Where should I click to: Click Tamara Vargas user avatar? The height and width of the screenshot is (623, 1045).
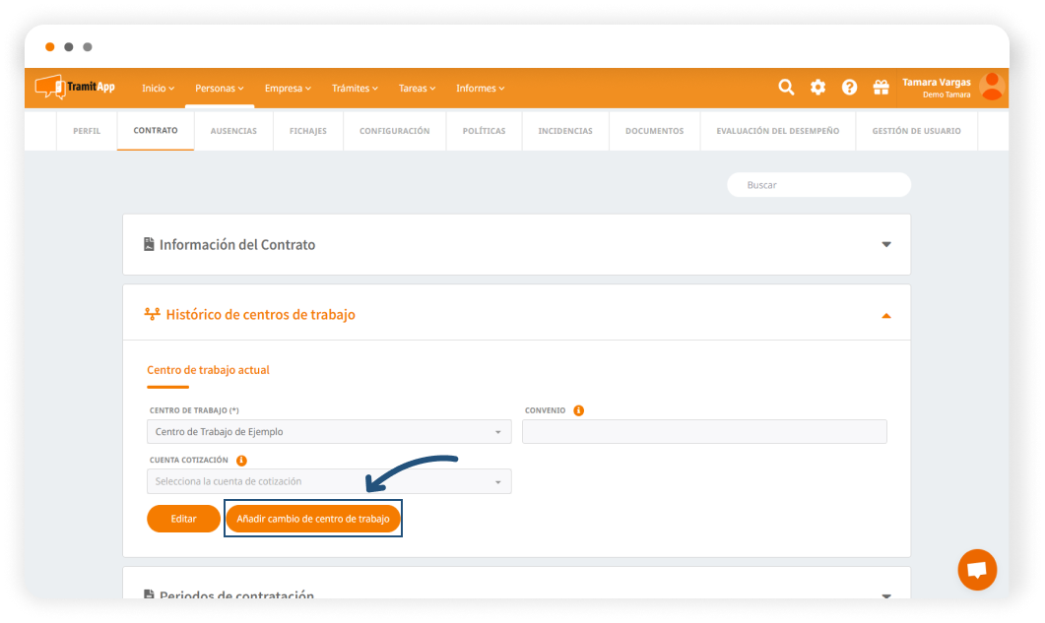[992, 87]
